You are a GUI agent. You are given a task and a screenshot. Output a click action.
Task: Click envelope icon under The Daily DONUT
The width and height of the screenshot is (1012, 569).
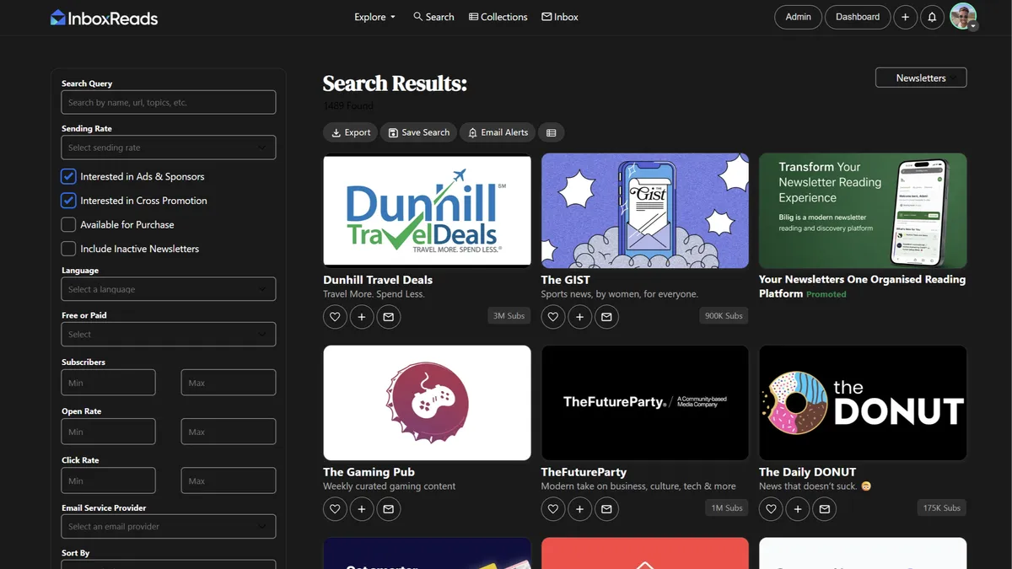point(825,509)
